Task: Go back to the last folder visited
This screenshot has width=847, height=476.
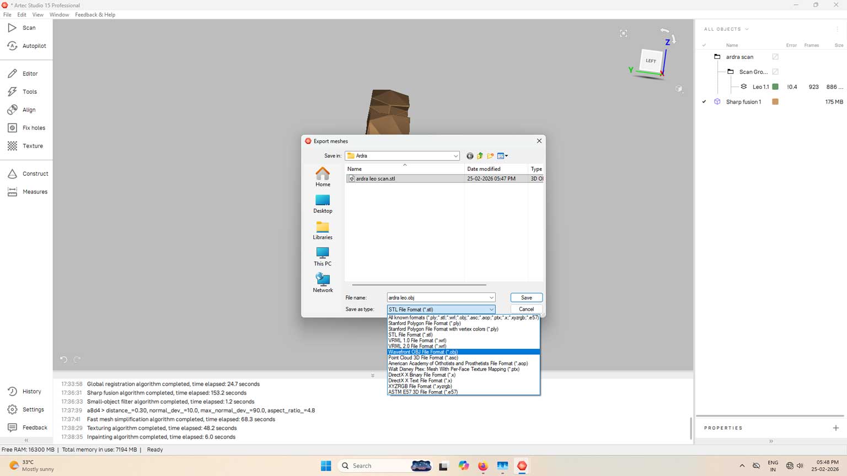Action: point(470,156)
